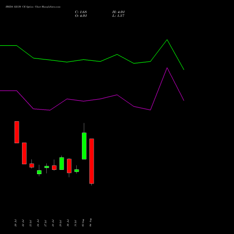Click the red candle for 22 Jul
The width and height of the screenshot is (234, 234).
click(24, 154)
